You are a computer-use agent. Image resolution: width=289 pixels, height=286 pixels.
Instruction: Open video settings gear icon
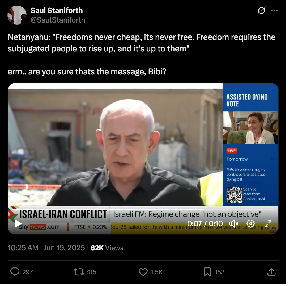click(251, 224)
